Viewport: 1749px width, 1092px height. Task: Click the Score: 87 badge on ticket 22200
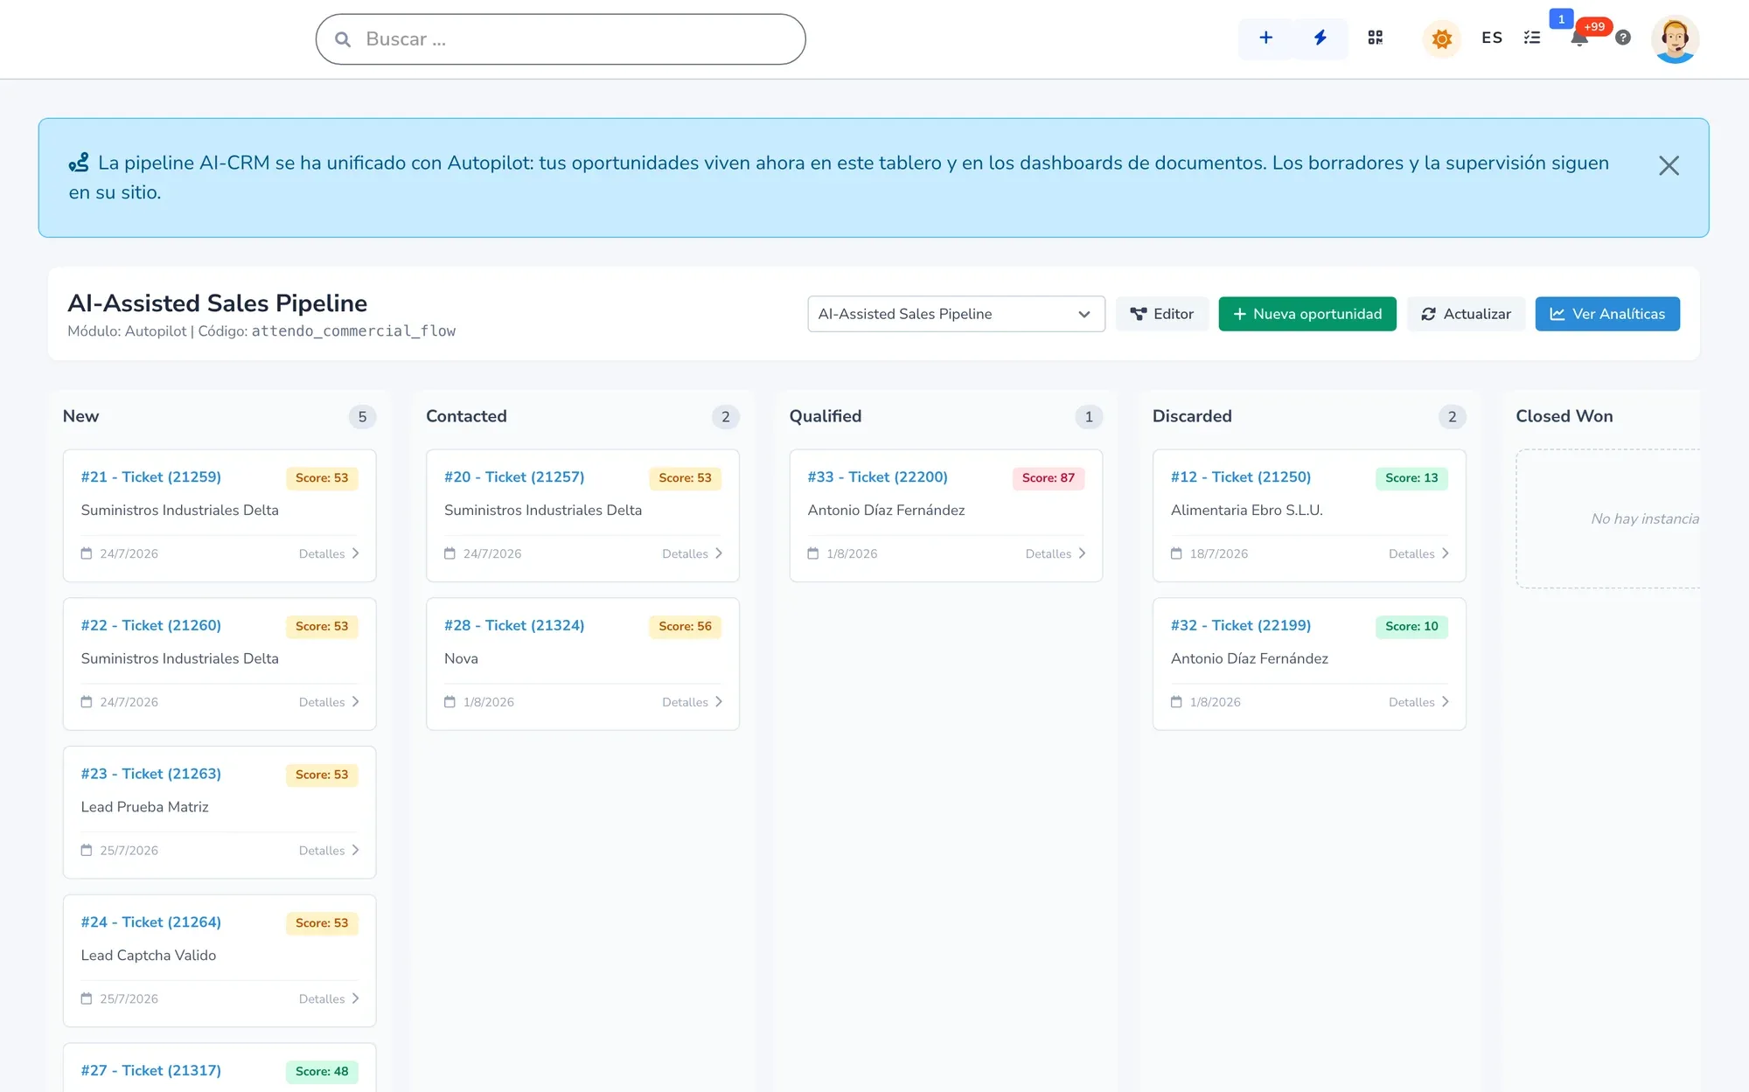pyautogui.click(x=1049, y=478)
